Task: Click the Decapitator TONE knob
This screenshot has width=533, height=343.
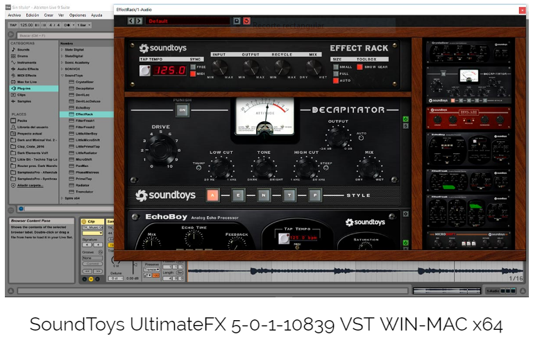Action: pyautogui.click(x=264, y=167)
